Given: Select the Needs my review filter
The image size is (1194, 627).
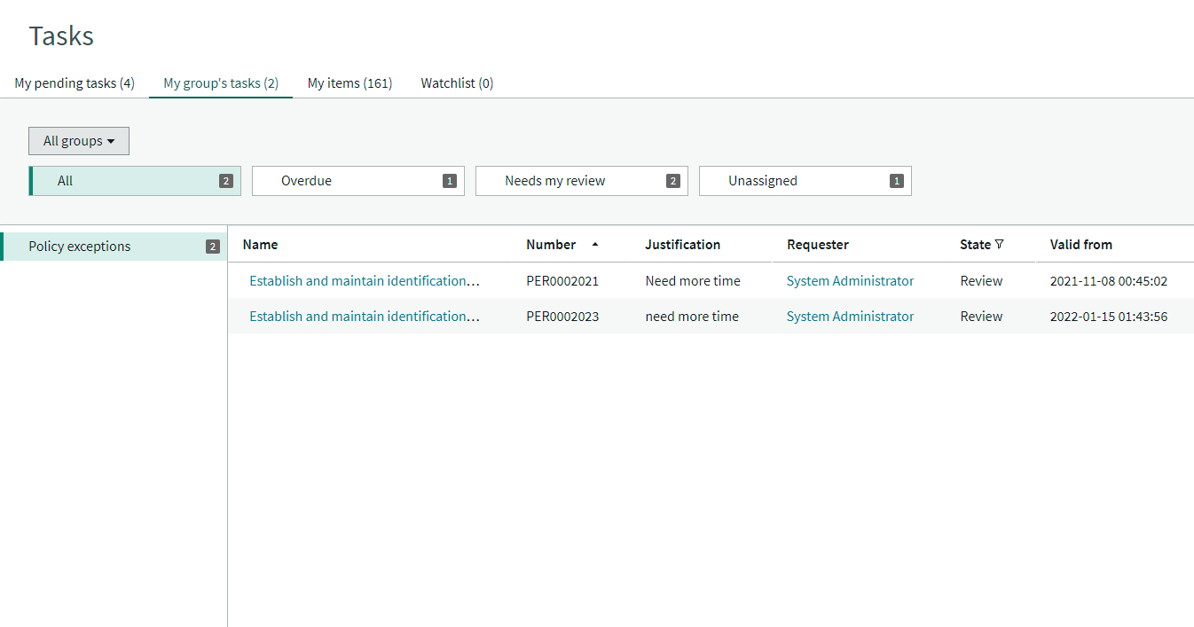Looking at the screenshot, I should pos(555,180).
